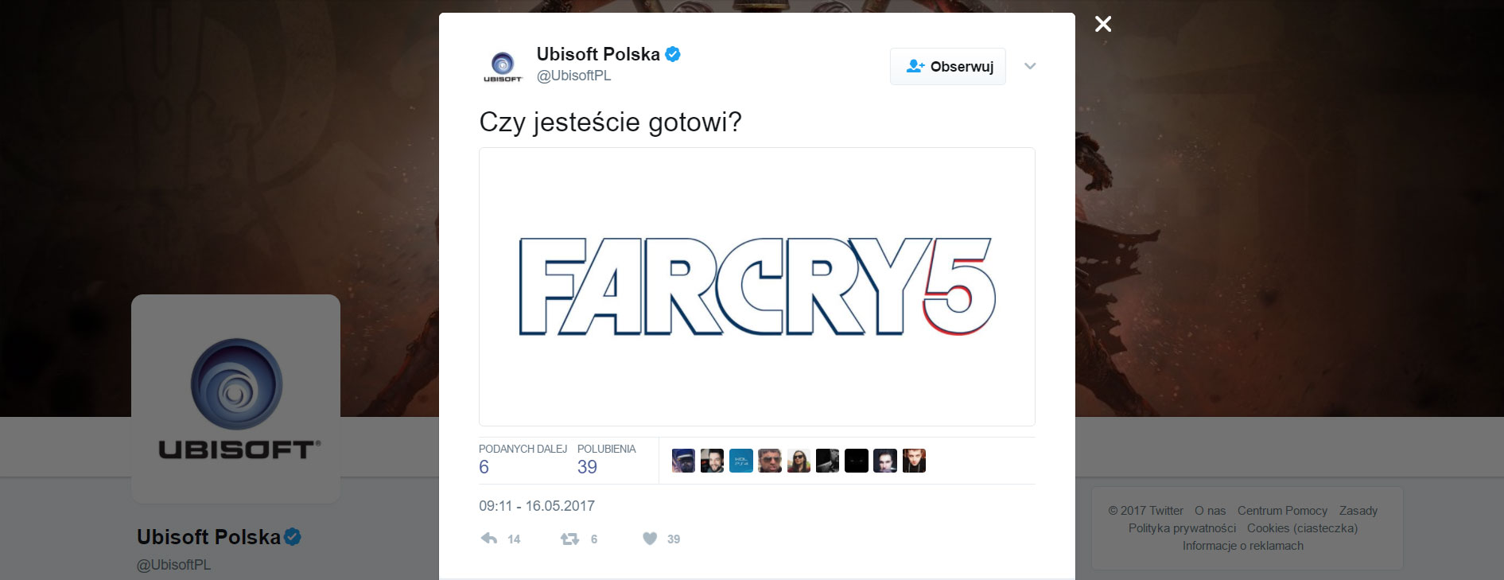Open the Centrum Pomocy footer link
This screenshot has height=580, width=1504.
[1282, 511]
